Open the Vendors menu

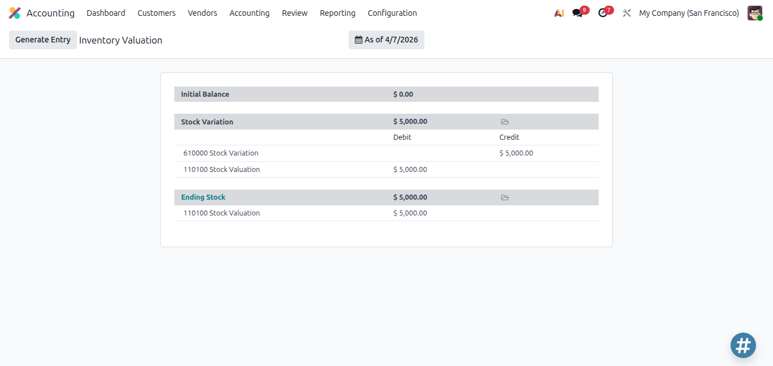(x=203, y=13)
